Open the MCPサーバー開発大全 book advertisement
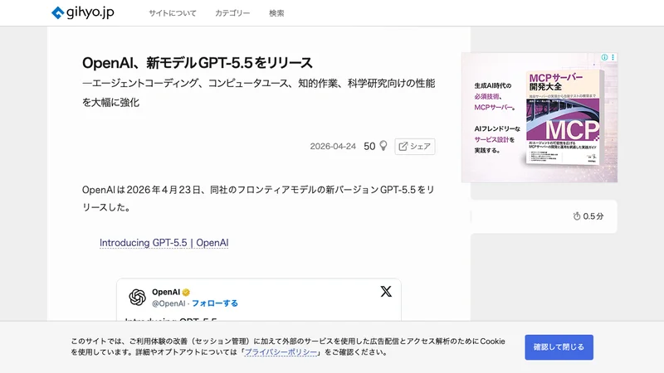Image resolution: width=664 pixels, height=373 pixels. pos(539,118)
